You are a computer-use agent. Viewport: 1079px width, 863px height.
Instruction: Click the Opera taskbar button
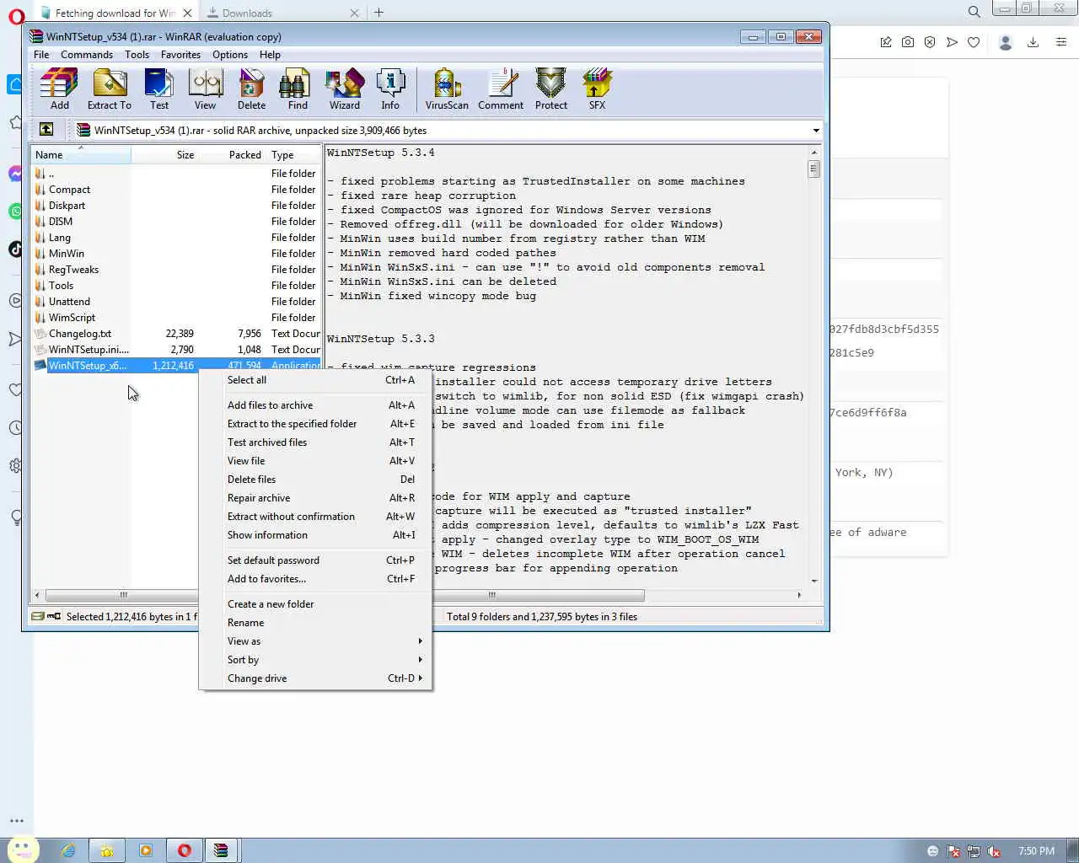pos(184,850)
